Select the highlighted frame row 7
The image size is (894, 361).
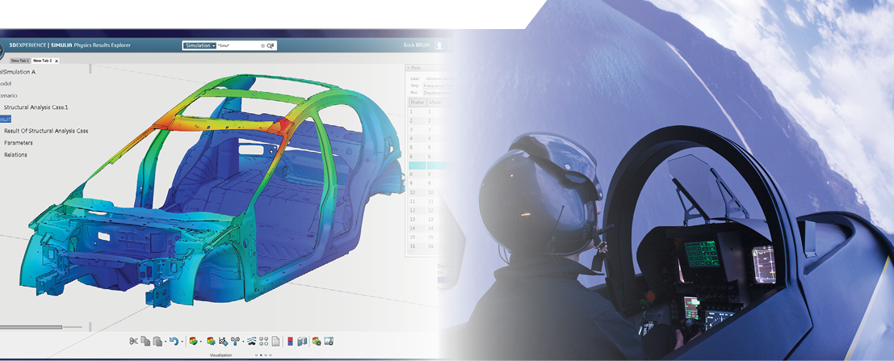430,166
